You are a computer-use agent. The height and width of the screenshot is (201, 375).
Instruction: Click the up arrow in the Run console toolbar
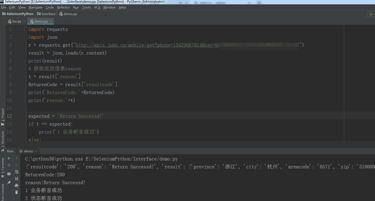coord(17,158)
